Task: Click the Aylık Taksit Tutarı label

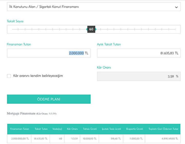Action: 109,44
